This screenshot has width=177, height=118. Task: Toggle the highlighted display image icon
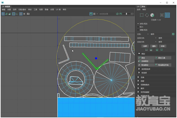(x=91, y=14)
